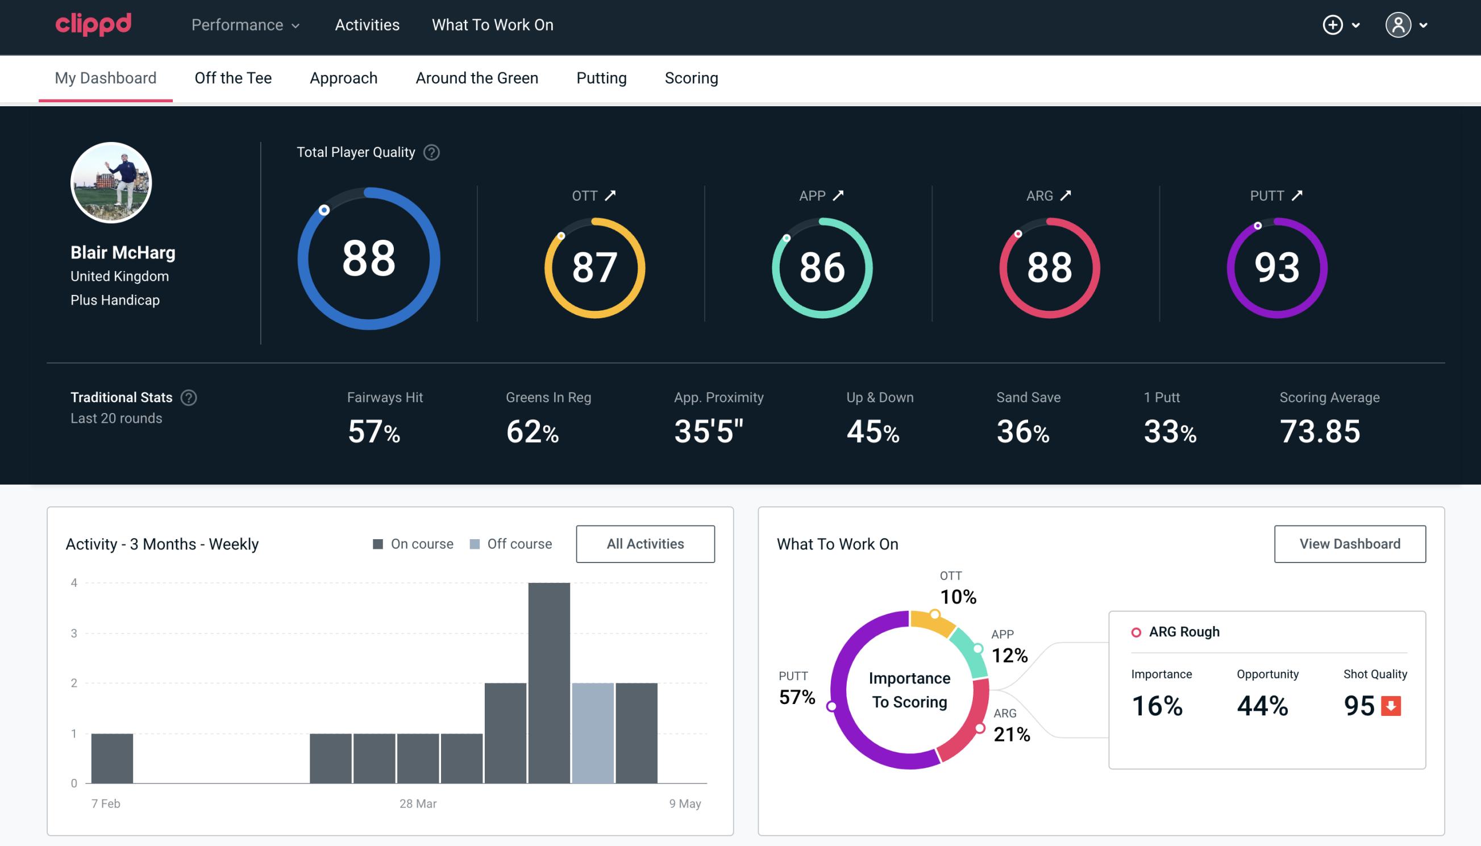Expand the user profile menu dropdown
Viewport: 1481px width, 846px height.
pos(1423,24)
